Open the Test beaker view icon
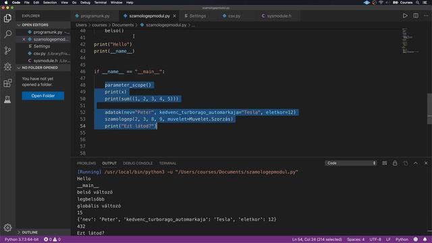The width and height of the screenshot is (432, 243). (7, 99)
